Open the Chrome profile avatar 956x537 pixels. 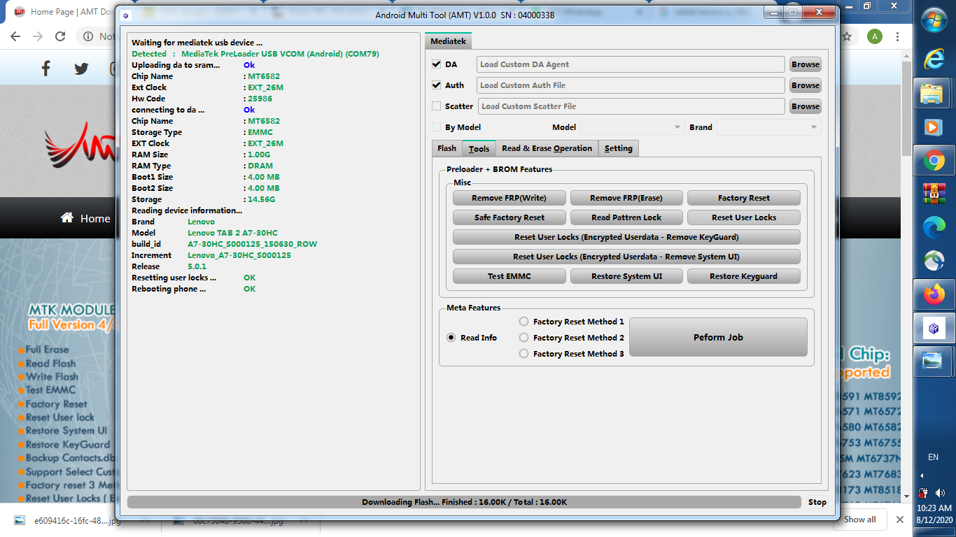point(874,36)
